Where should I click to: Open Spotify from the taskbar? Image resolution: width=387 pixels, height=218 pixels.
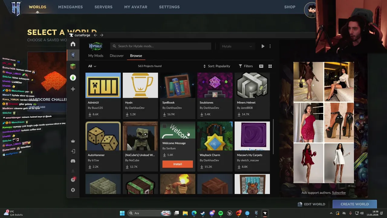pyautogui.click(x=221, y=213)
